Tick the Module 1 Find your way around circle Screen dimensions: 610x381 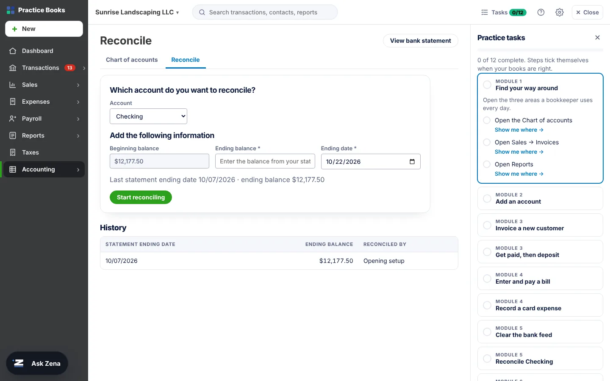[487, 85]
